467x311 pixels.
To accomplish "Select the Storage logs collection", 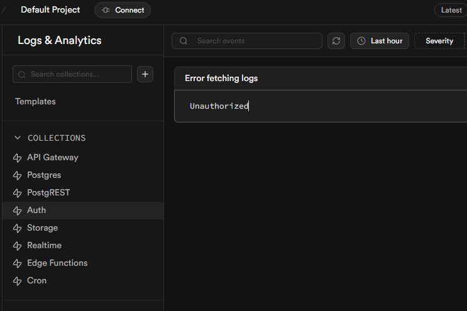I will point(42,228).
